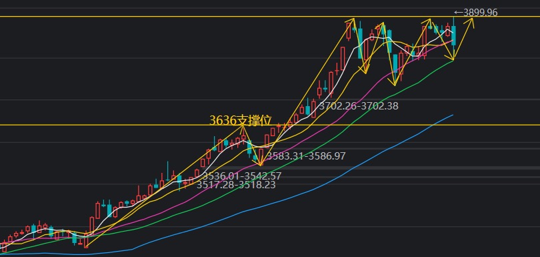Click the yellow arrow peak under 3636支撑位
The height and width of the screenshot is (257, 540).
pos(243,126)
